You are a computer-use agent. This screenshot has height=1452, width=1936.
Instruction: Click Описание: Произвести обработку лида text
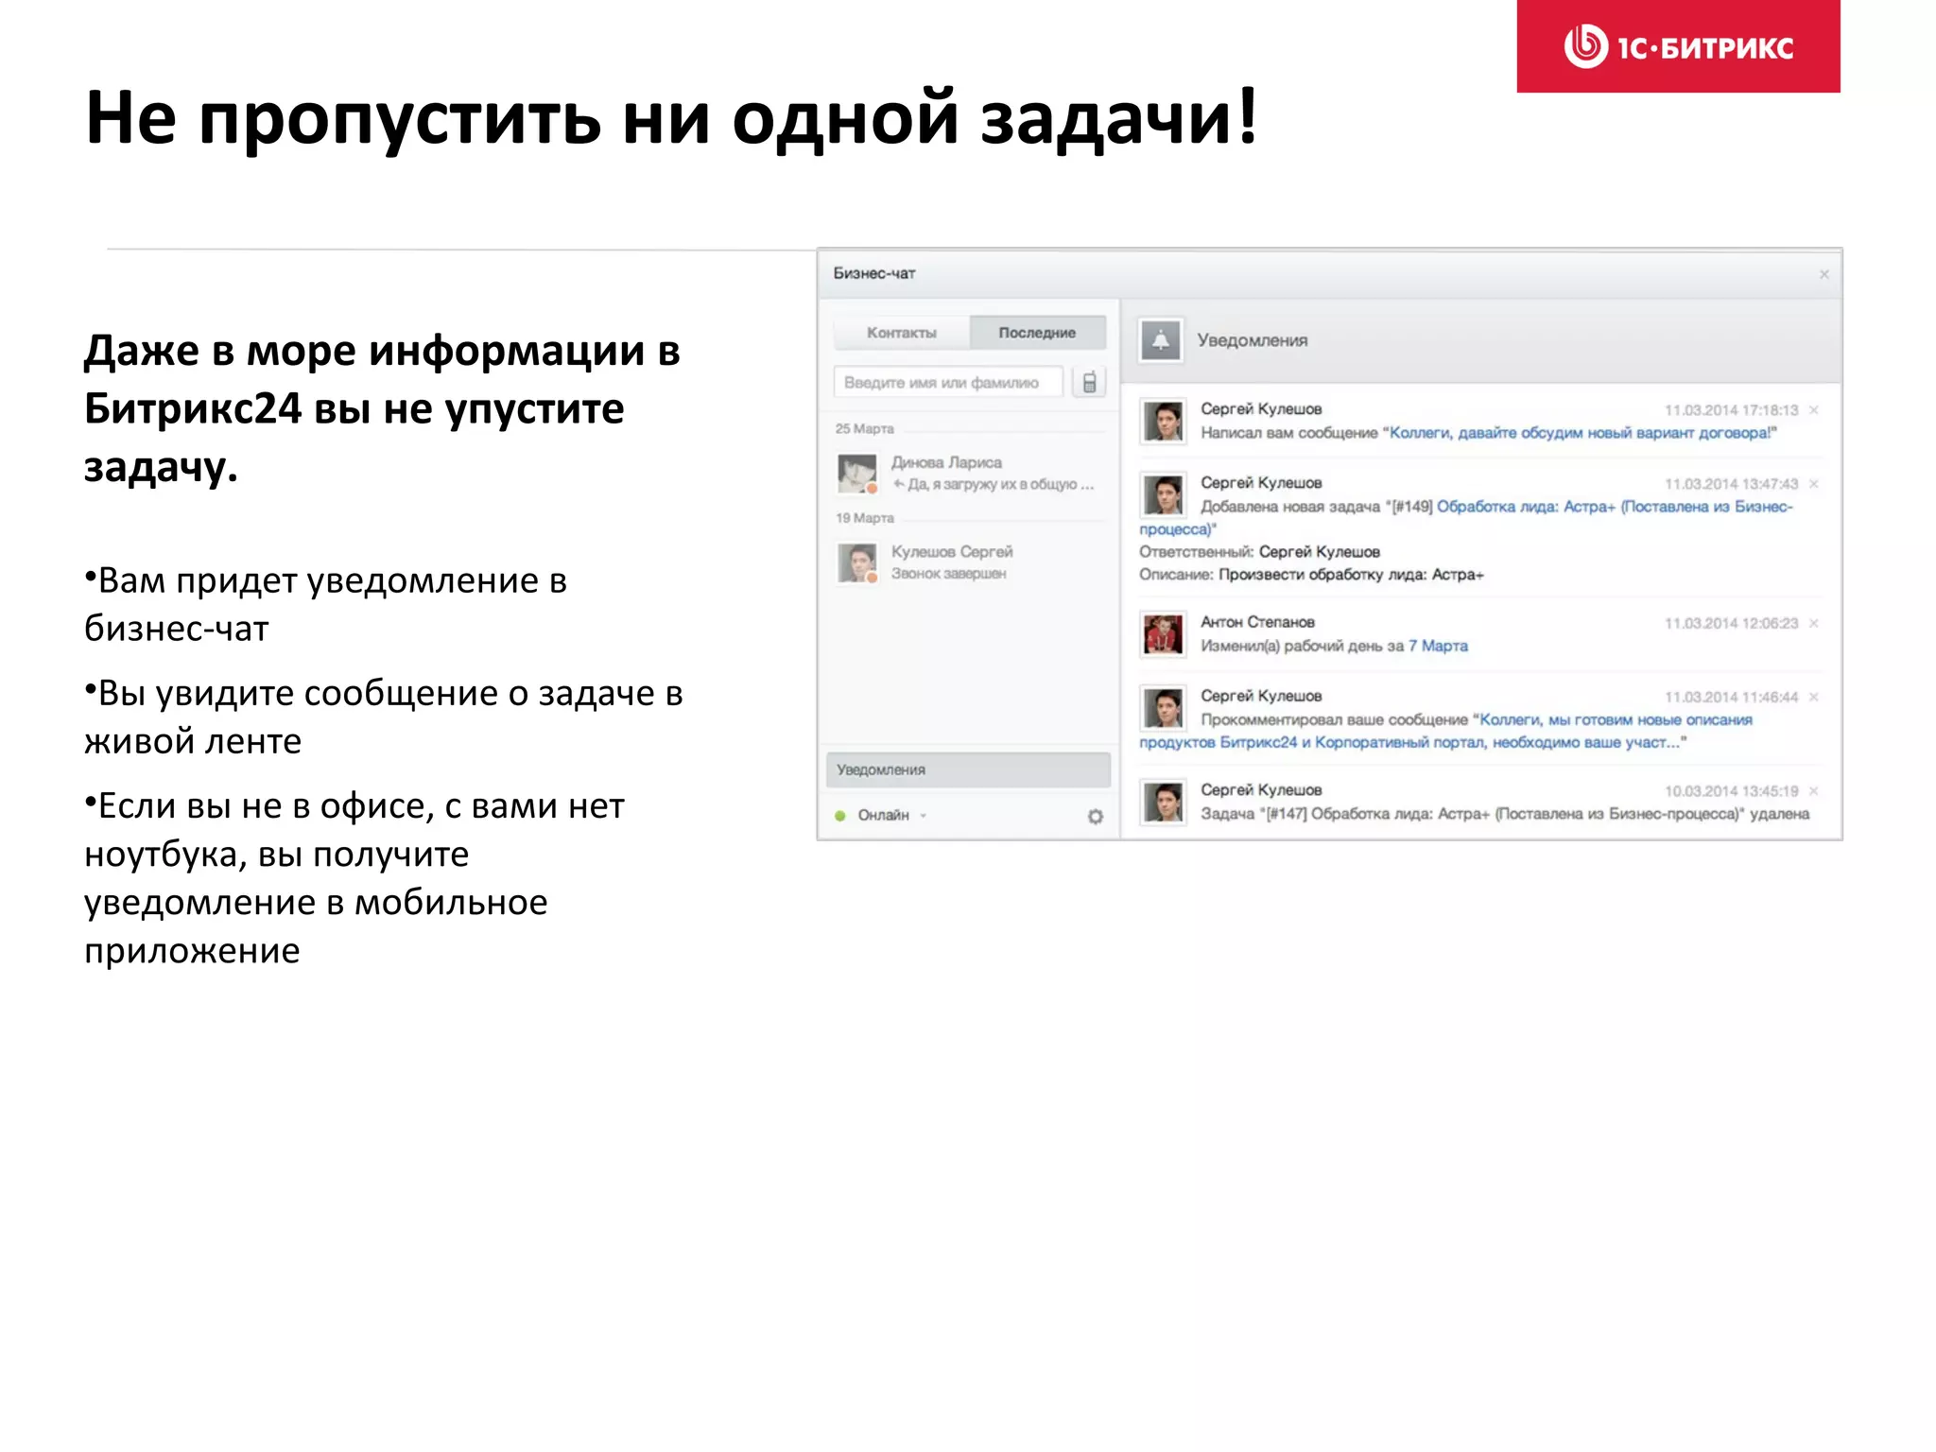(1311, 575)
